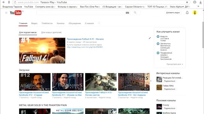Bookmark the page with the star icon
204x114 pixels.
tap(187, 2)
